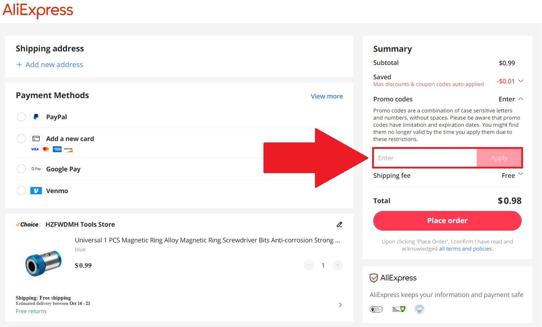Click the Place order button
542x327 pixels.
[x=447, y=221]
